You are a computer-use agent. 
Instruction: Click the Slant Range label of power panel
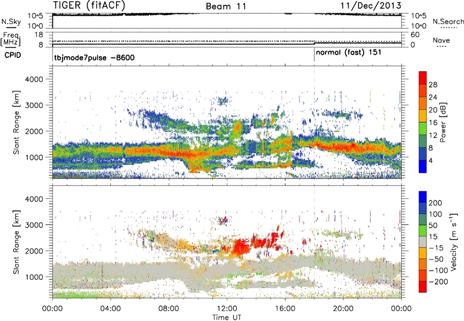pos(16,122)
